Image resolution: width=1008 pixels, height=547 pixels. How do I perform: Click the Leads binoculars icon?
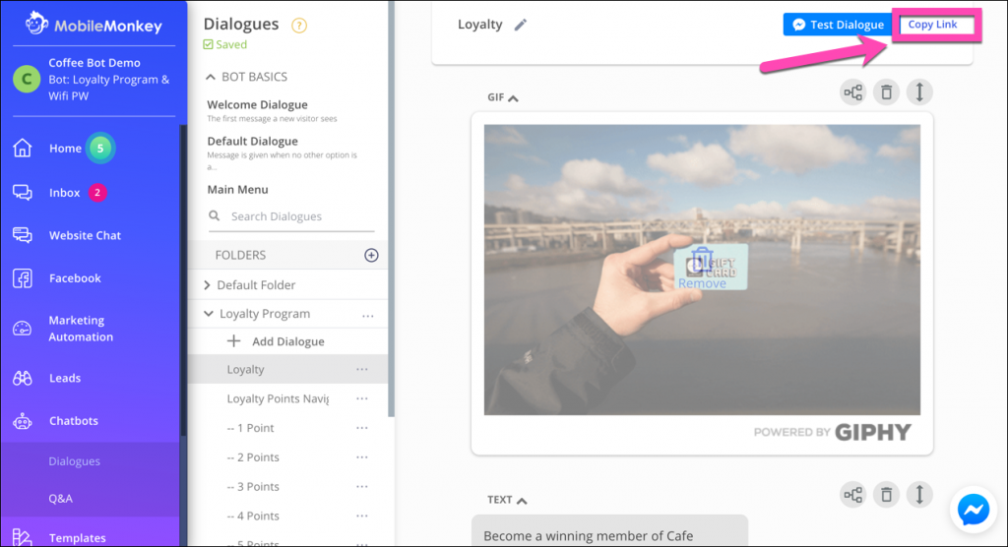23,378
